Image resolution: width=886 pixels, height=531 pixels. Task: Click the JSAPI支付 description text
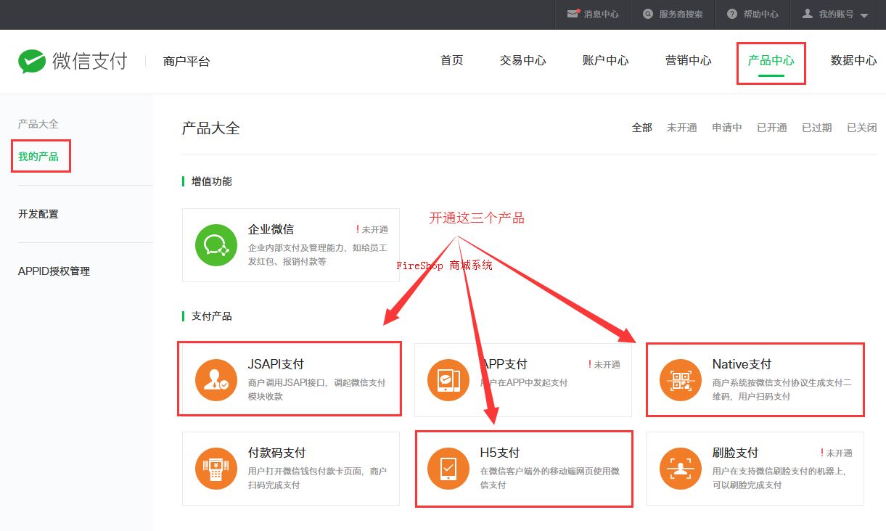tap(317, 390)
